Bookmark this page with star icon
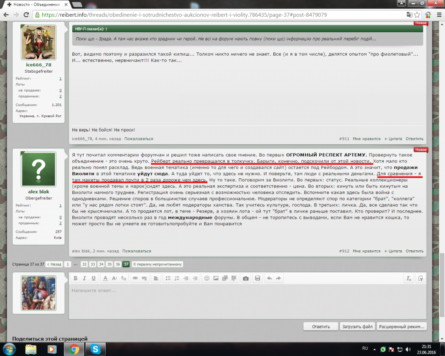 (x=417, y=15)
